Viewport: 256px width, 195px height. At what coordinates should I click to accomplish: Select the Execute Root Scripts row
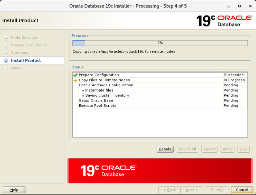point(160,106)
